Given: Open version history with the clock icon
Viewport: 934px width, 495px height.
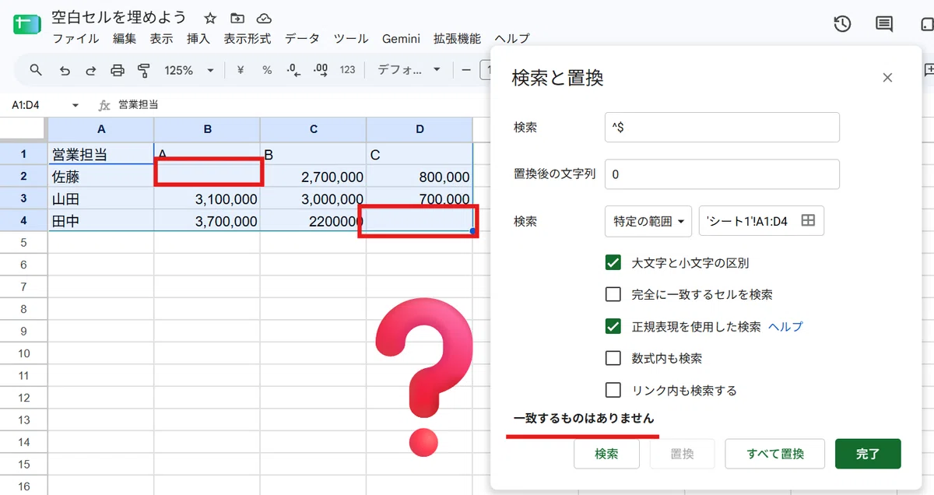Looking at the screenshot, I should click(842, 24).
